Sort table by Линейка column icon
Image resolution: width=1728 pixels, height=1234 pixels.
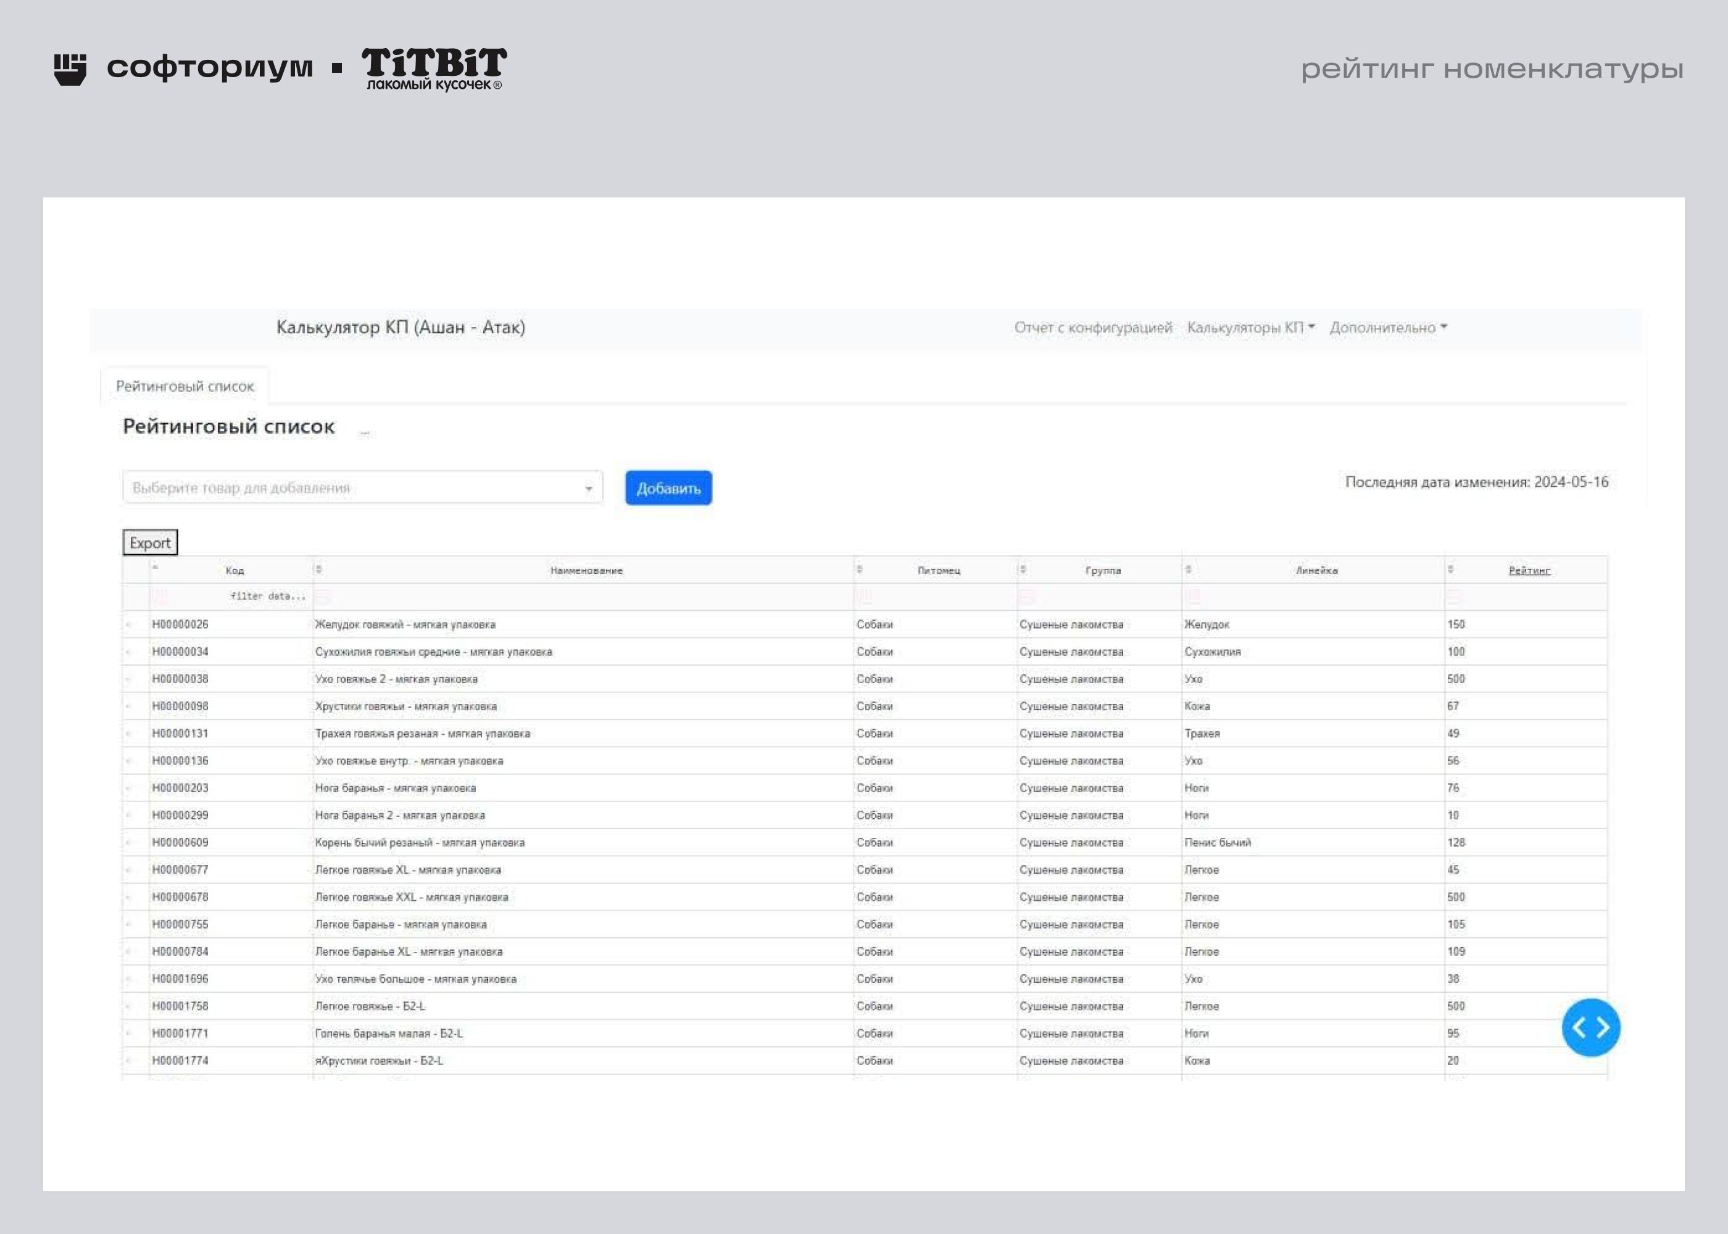pos(1188,569)
